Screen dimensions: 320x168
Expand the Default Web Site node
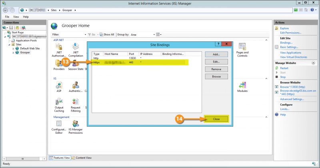point(13,49)
